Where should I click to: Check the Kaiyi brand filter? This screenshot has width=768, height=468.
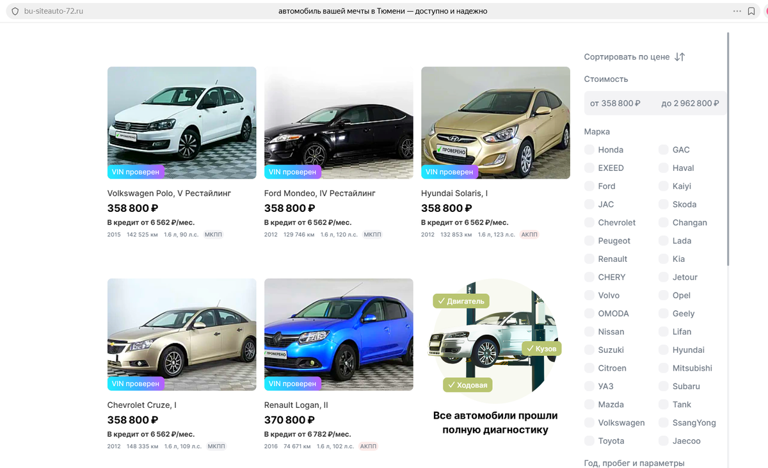coord(663,186)
